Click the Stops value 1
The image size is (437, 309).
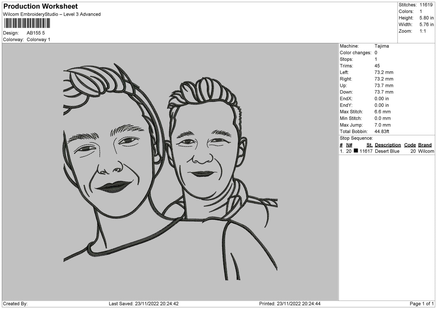pos(376,59)
